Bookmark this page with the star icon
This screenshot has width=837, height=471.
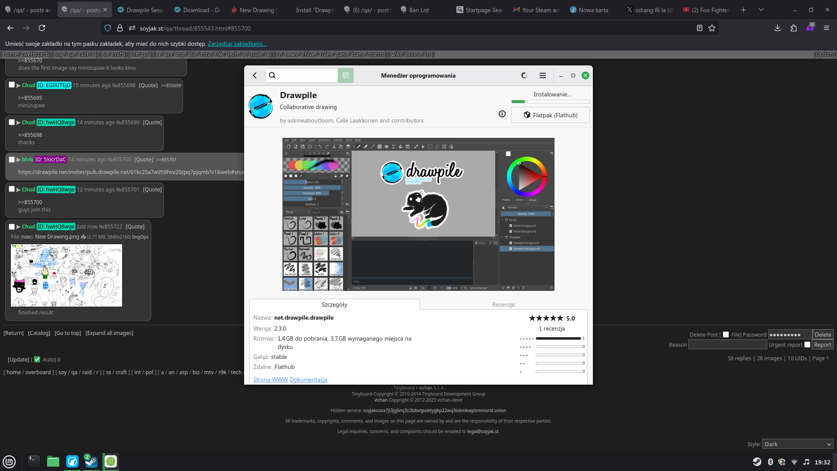(x=712, y=28)
